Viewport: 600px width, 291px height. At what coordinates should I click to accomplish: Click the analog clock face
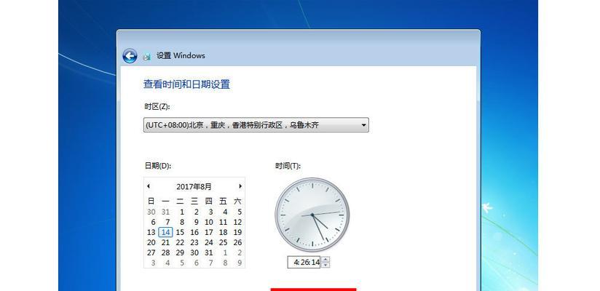312,215
